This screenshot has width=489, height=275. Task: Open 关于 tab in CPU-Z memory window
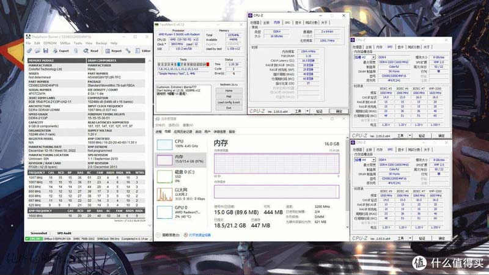(x=325, y=23)
